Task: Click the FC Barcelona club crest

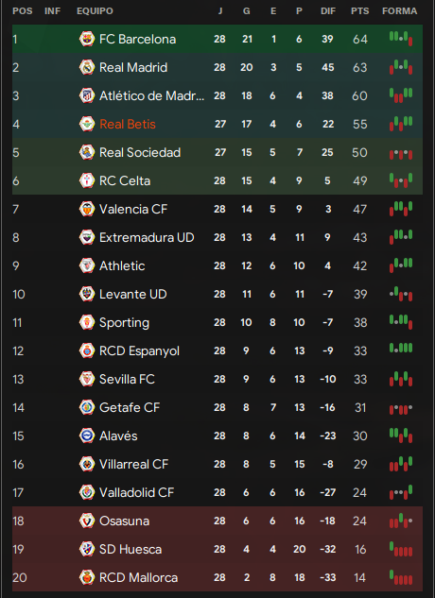Action: 87,39
